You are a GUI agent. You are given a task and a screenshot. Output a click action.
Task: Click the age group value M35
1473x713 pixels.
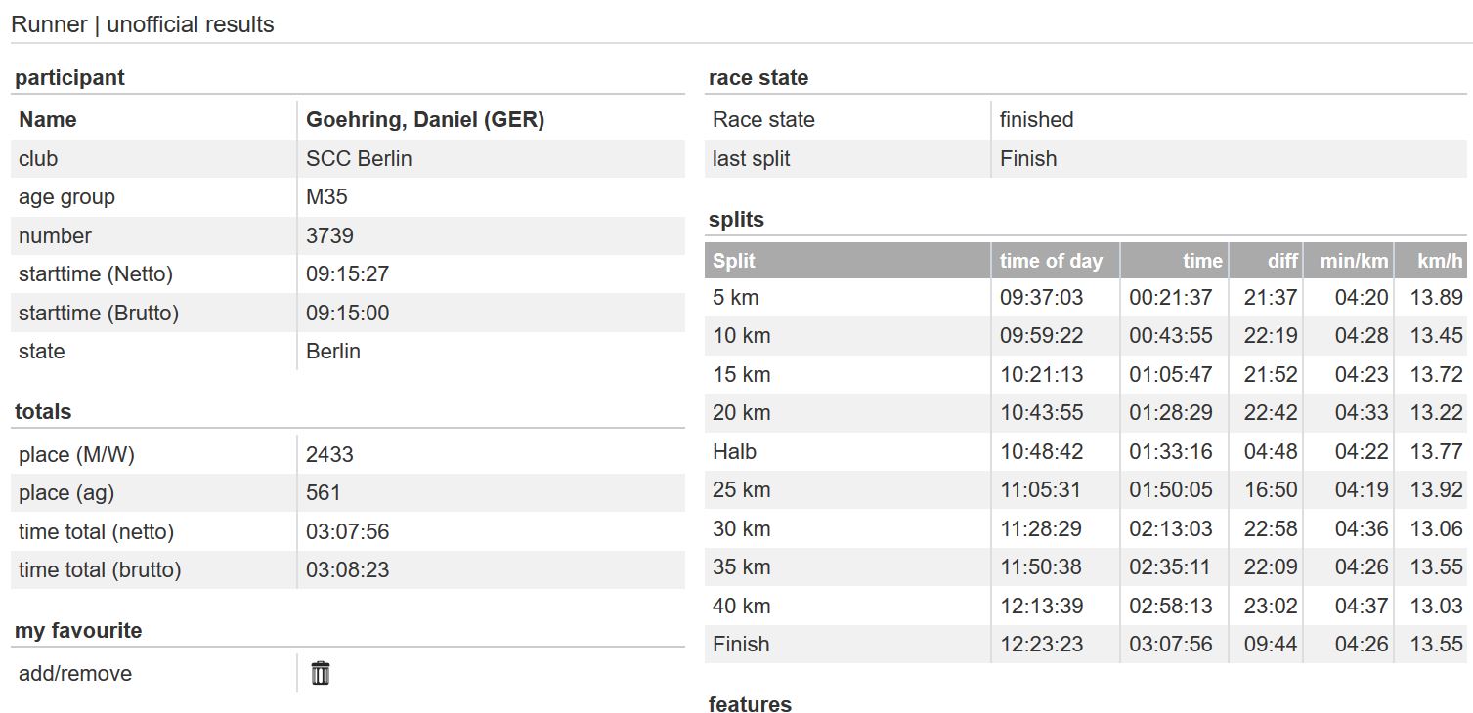(x=326, y=197)
